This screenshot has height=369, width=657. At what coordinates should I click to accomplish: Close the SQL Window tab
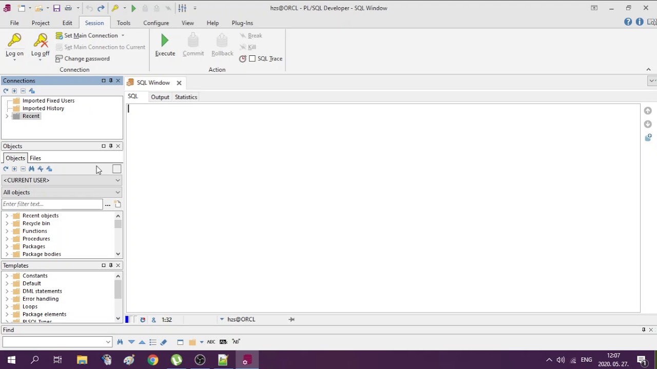click(179, 83)
